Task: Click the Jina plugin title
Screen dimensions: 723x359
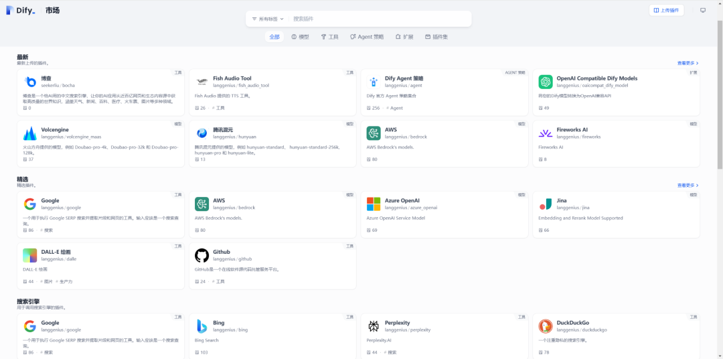Action: pos(562,200)
